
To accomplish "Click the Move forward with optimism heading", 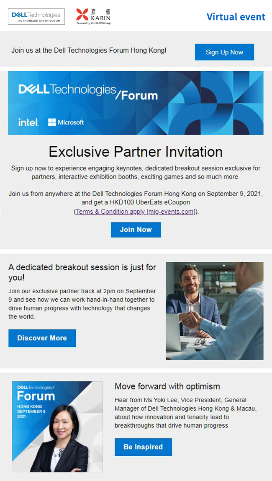I will coord(167,386).
